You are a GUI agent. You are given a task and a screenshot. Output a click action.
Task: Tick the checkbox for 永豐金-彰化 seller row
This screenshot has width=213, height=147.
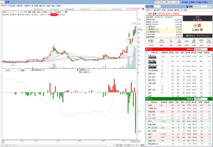(x=147, y=108)
